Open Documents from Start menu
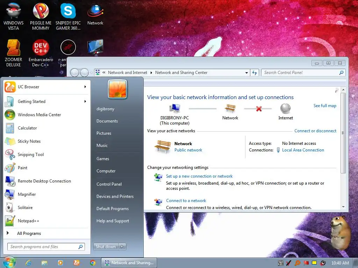This screenshot has height=268, width=358. tap(107, 121)
